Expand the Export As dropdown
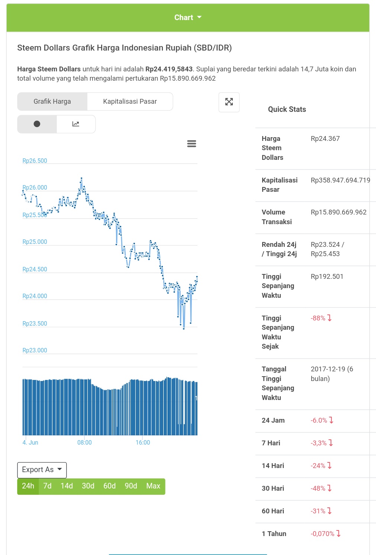 [42, 470]
